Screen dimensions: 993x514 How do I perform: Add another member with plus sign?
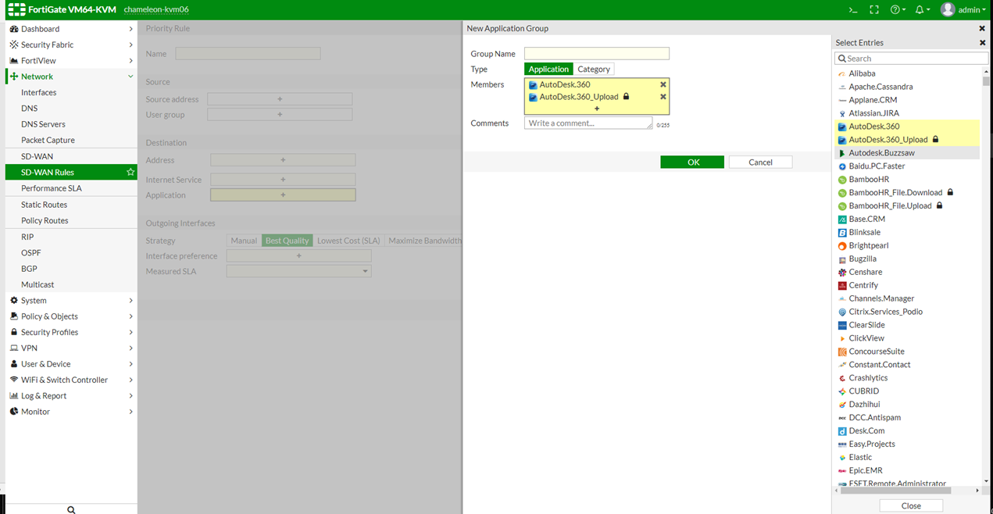(597, 109)
